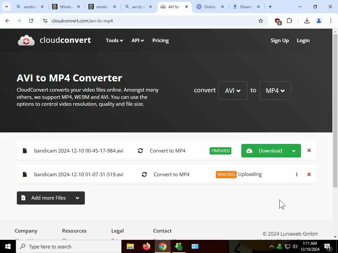Click the browser forward arrow
Screen dimensions: 338x253
click(19, 21)
